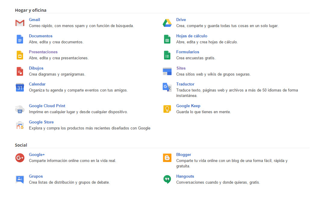This screenshot has height=218, width=332.
Task: Click text 'Traduce texto, páginas web y archivos'
Action: click(x=210, y=90)
